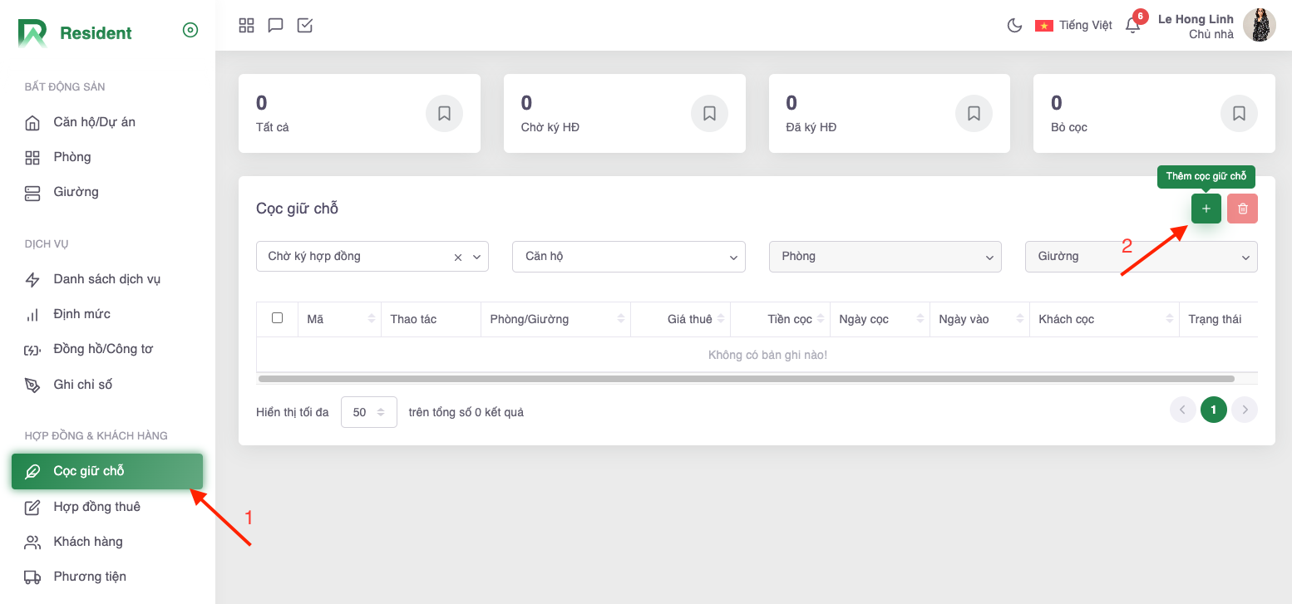Go to Khách hàng menu item
Screen dimensions: 1292x604
click(88, 542)
